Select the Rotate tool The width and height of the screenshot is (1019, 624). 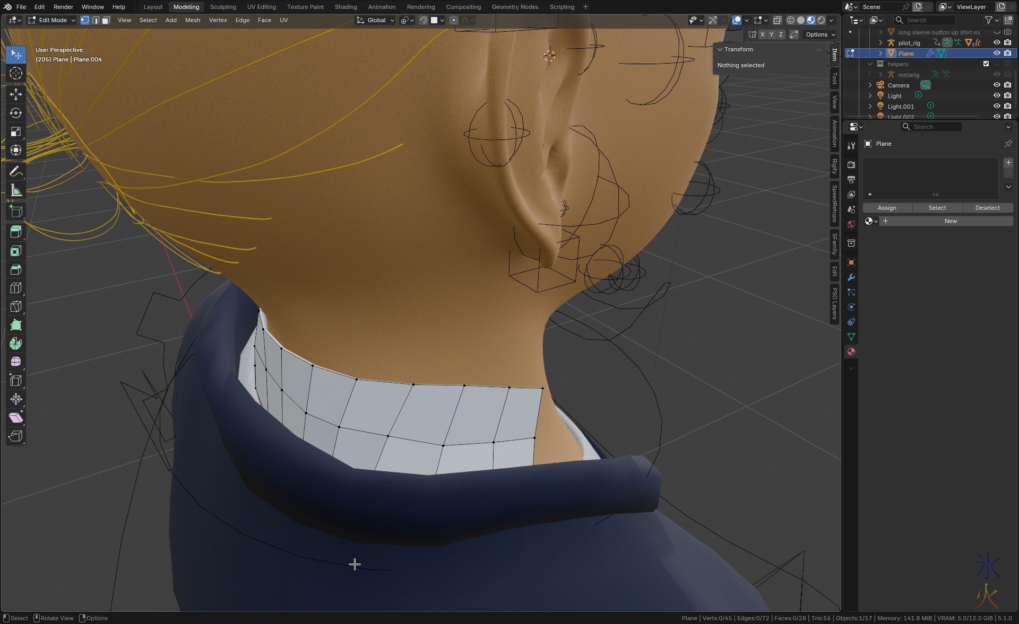tap(16, 113)
